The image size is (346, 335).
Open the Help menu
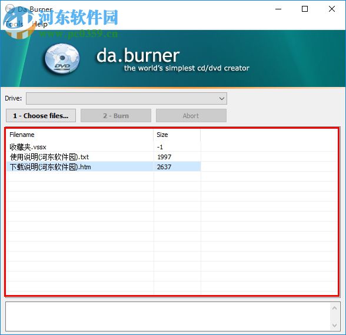40,24
